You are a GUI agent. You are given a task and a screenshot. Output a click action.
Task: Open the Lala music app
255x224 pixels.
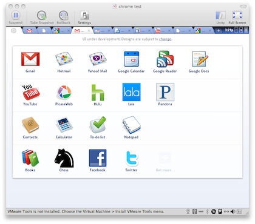coord(131,92)
